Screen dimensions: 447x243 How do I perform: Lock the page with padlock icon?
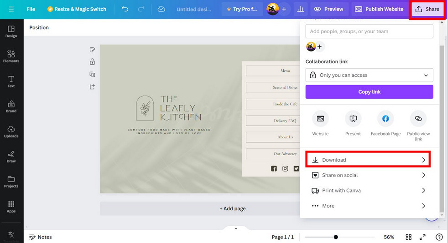point(92,61)
